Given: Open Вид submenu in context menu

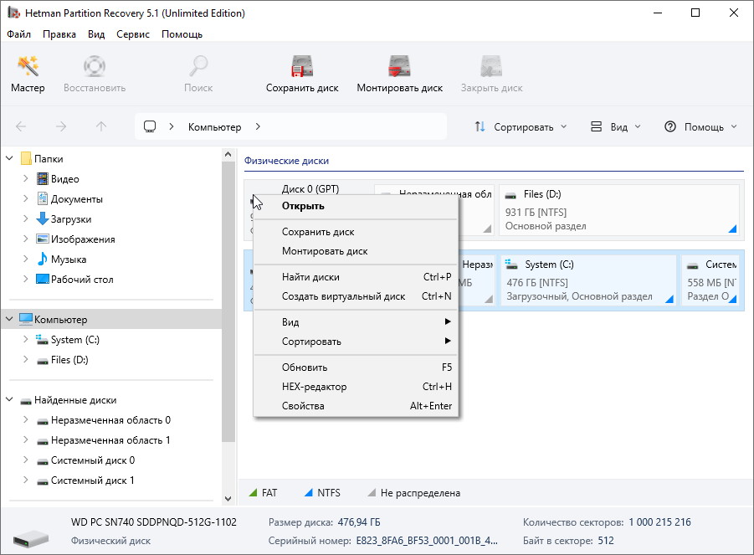Looking at the screenshot, I should [x=356, y=322].
